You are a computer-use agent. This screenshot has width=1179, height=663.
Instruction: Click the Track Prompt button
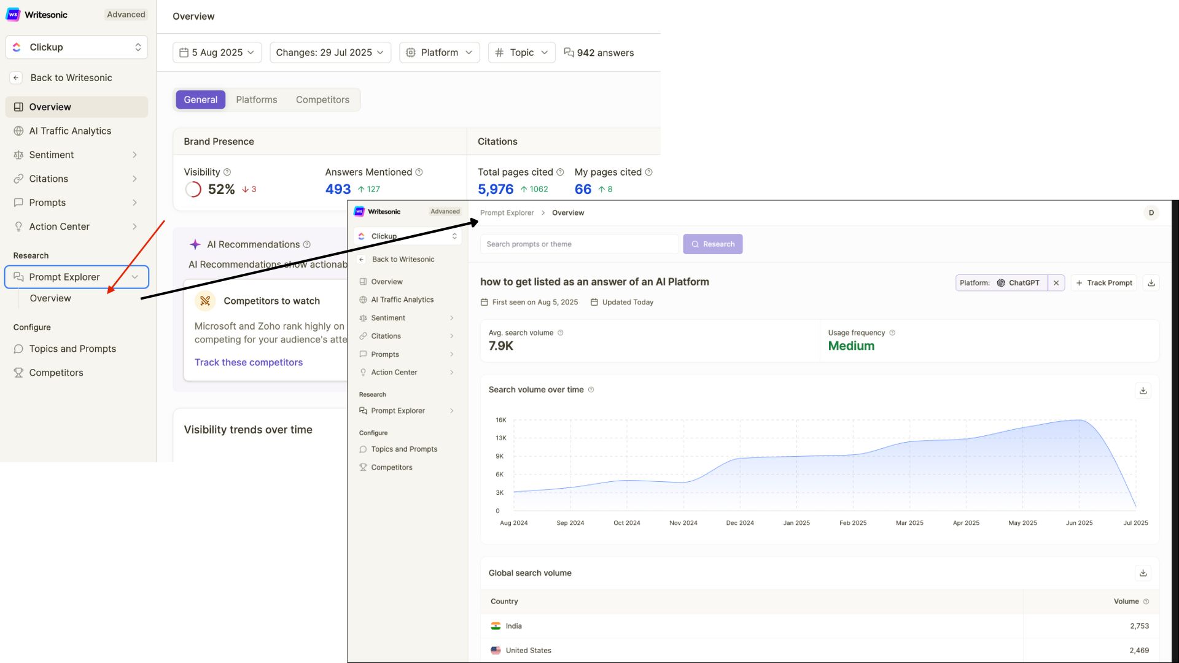pos(1104,283)
